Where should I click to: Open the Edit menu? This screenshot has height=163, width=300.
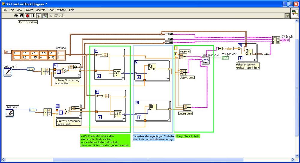[x=11, y=10]
